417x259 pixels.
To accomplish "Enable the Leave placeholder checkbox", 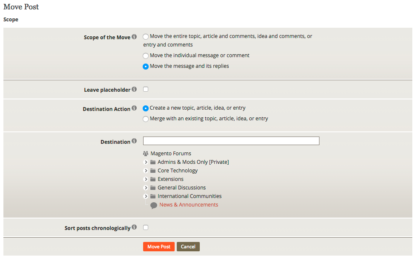I will 146,89.
